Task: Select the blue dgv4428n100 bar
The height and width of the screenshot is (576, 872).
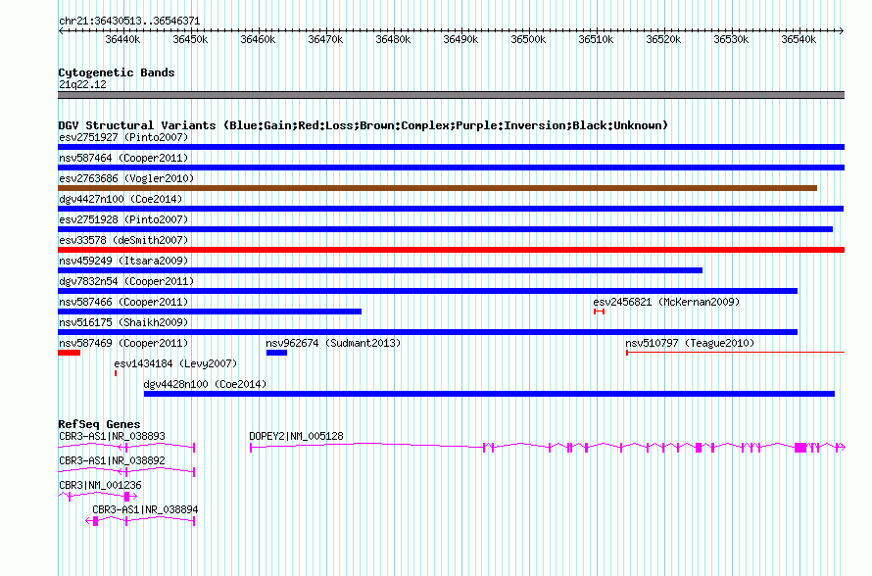Action: pos(489,394)
